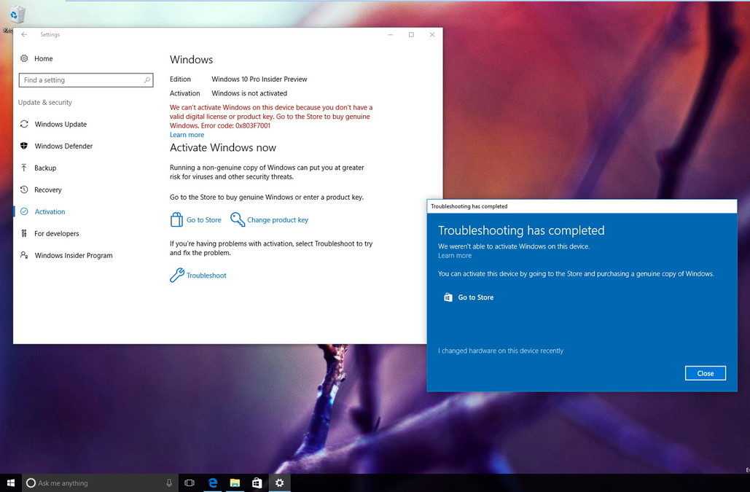
Task: Click the error code 0x803F7001 text
Action: click(x=252, y=126)
